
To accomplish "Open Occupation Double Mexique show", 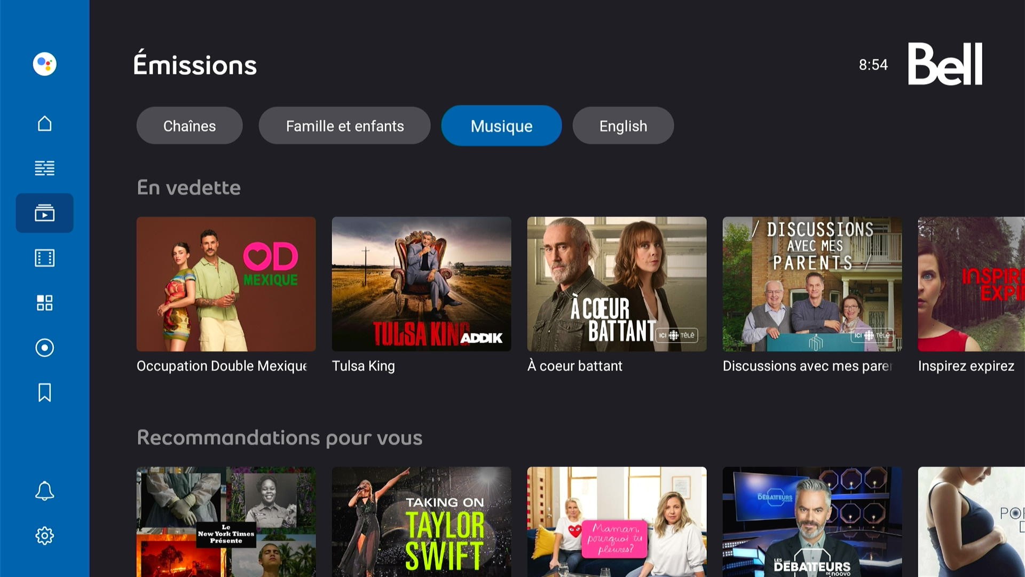I will click(226, 284).
